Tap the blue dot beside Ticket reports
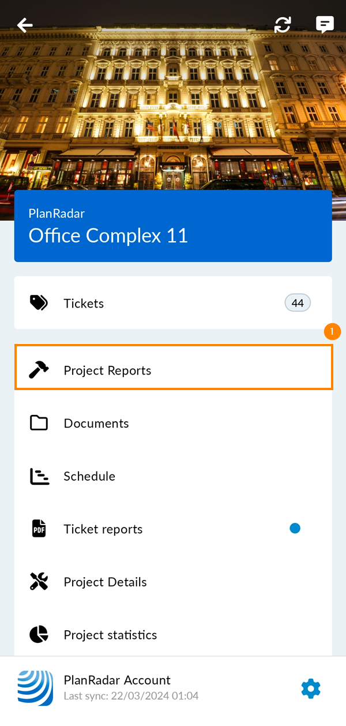346x726 pixels. coord(295,528)
